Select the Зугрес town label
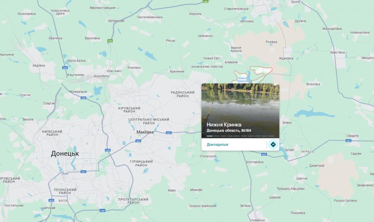Viewport: 374px width, 222px height. click(x=290, y=150)
